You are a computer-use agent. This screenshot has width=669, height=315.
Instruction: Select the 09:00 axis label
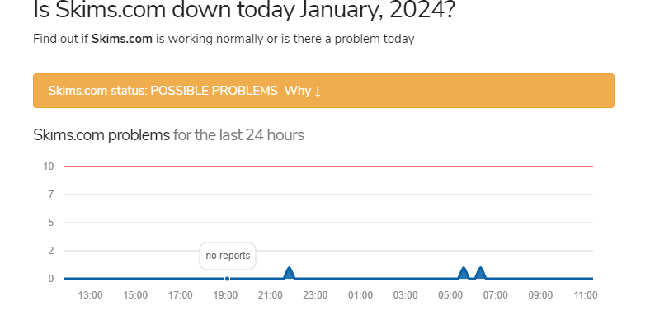[540, 295]
